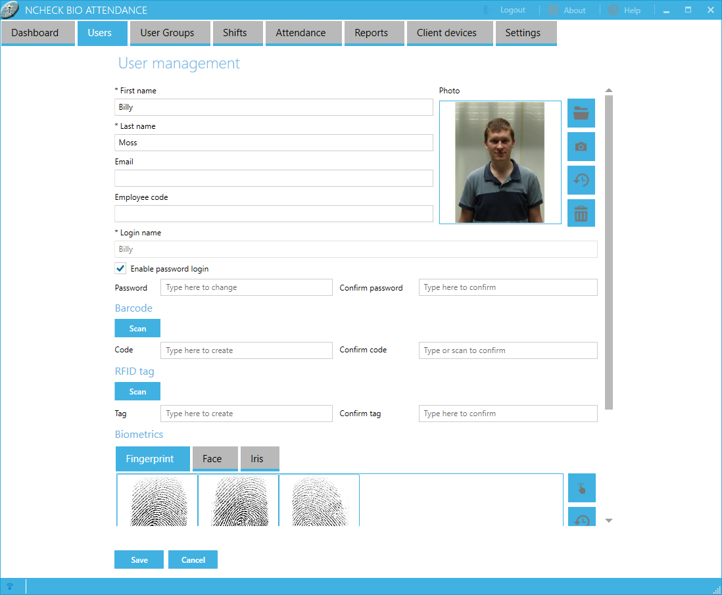Click Logout in the title bar
The image size is (722, 595).
[505, 11]
